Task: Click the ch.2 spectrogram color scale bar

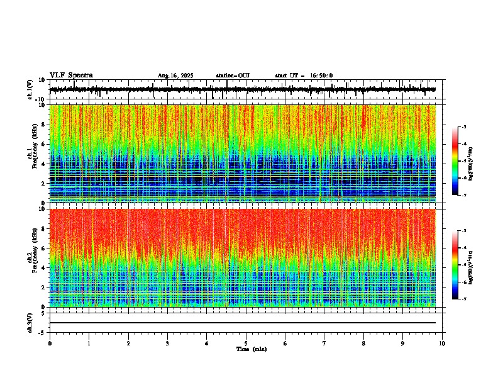Action: click(x=455, y=265)
